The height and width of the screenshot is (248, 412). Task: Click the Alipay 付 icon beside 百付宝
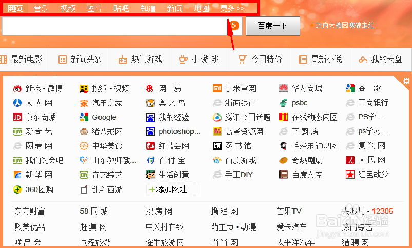(x=150, y=160)
